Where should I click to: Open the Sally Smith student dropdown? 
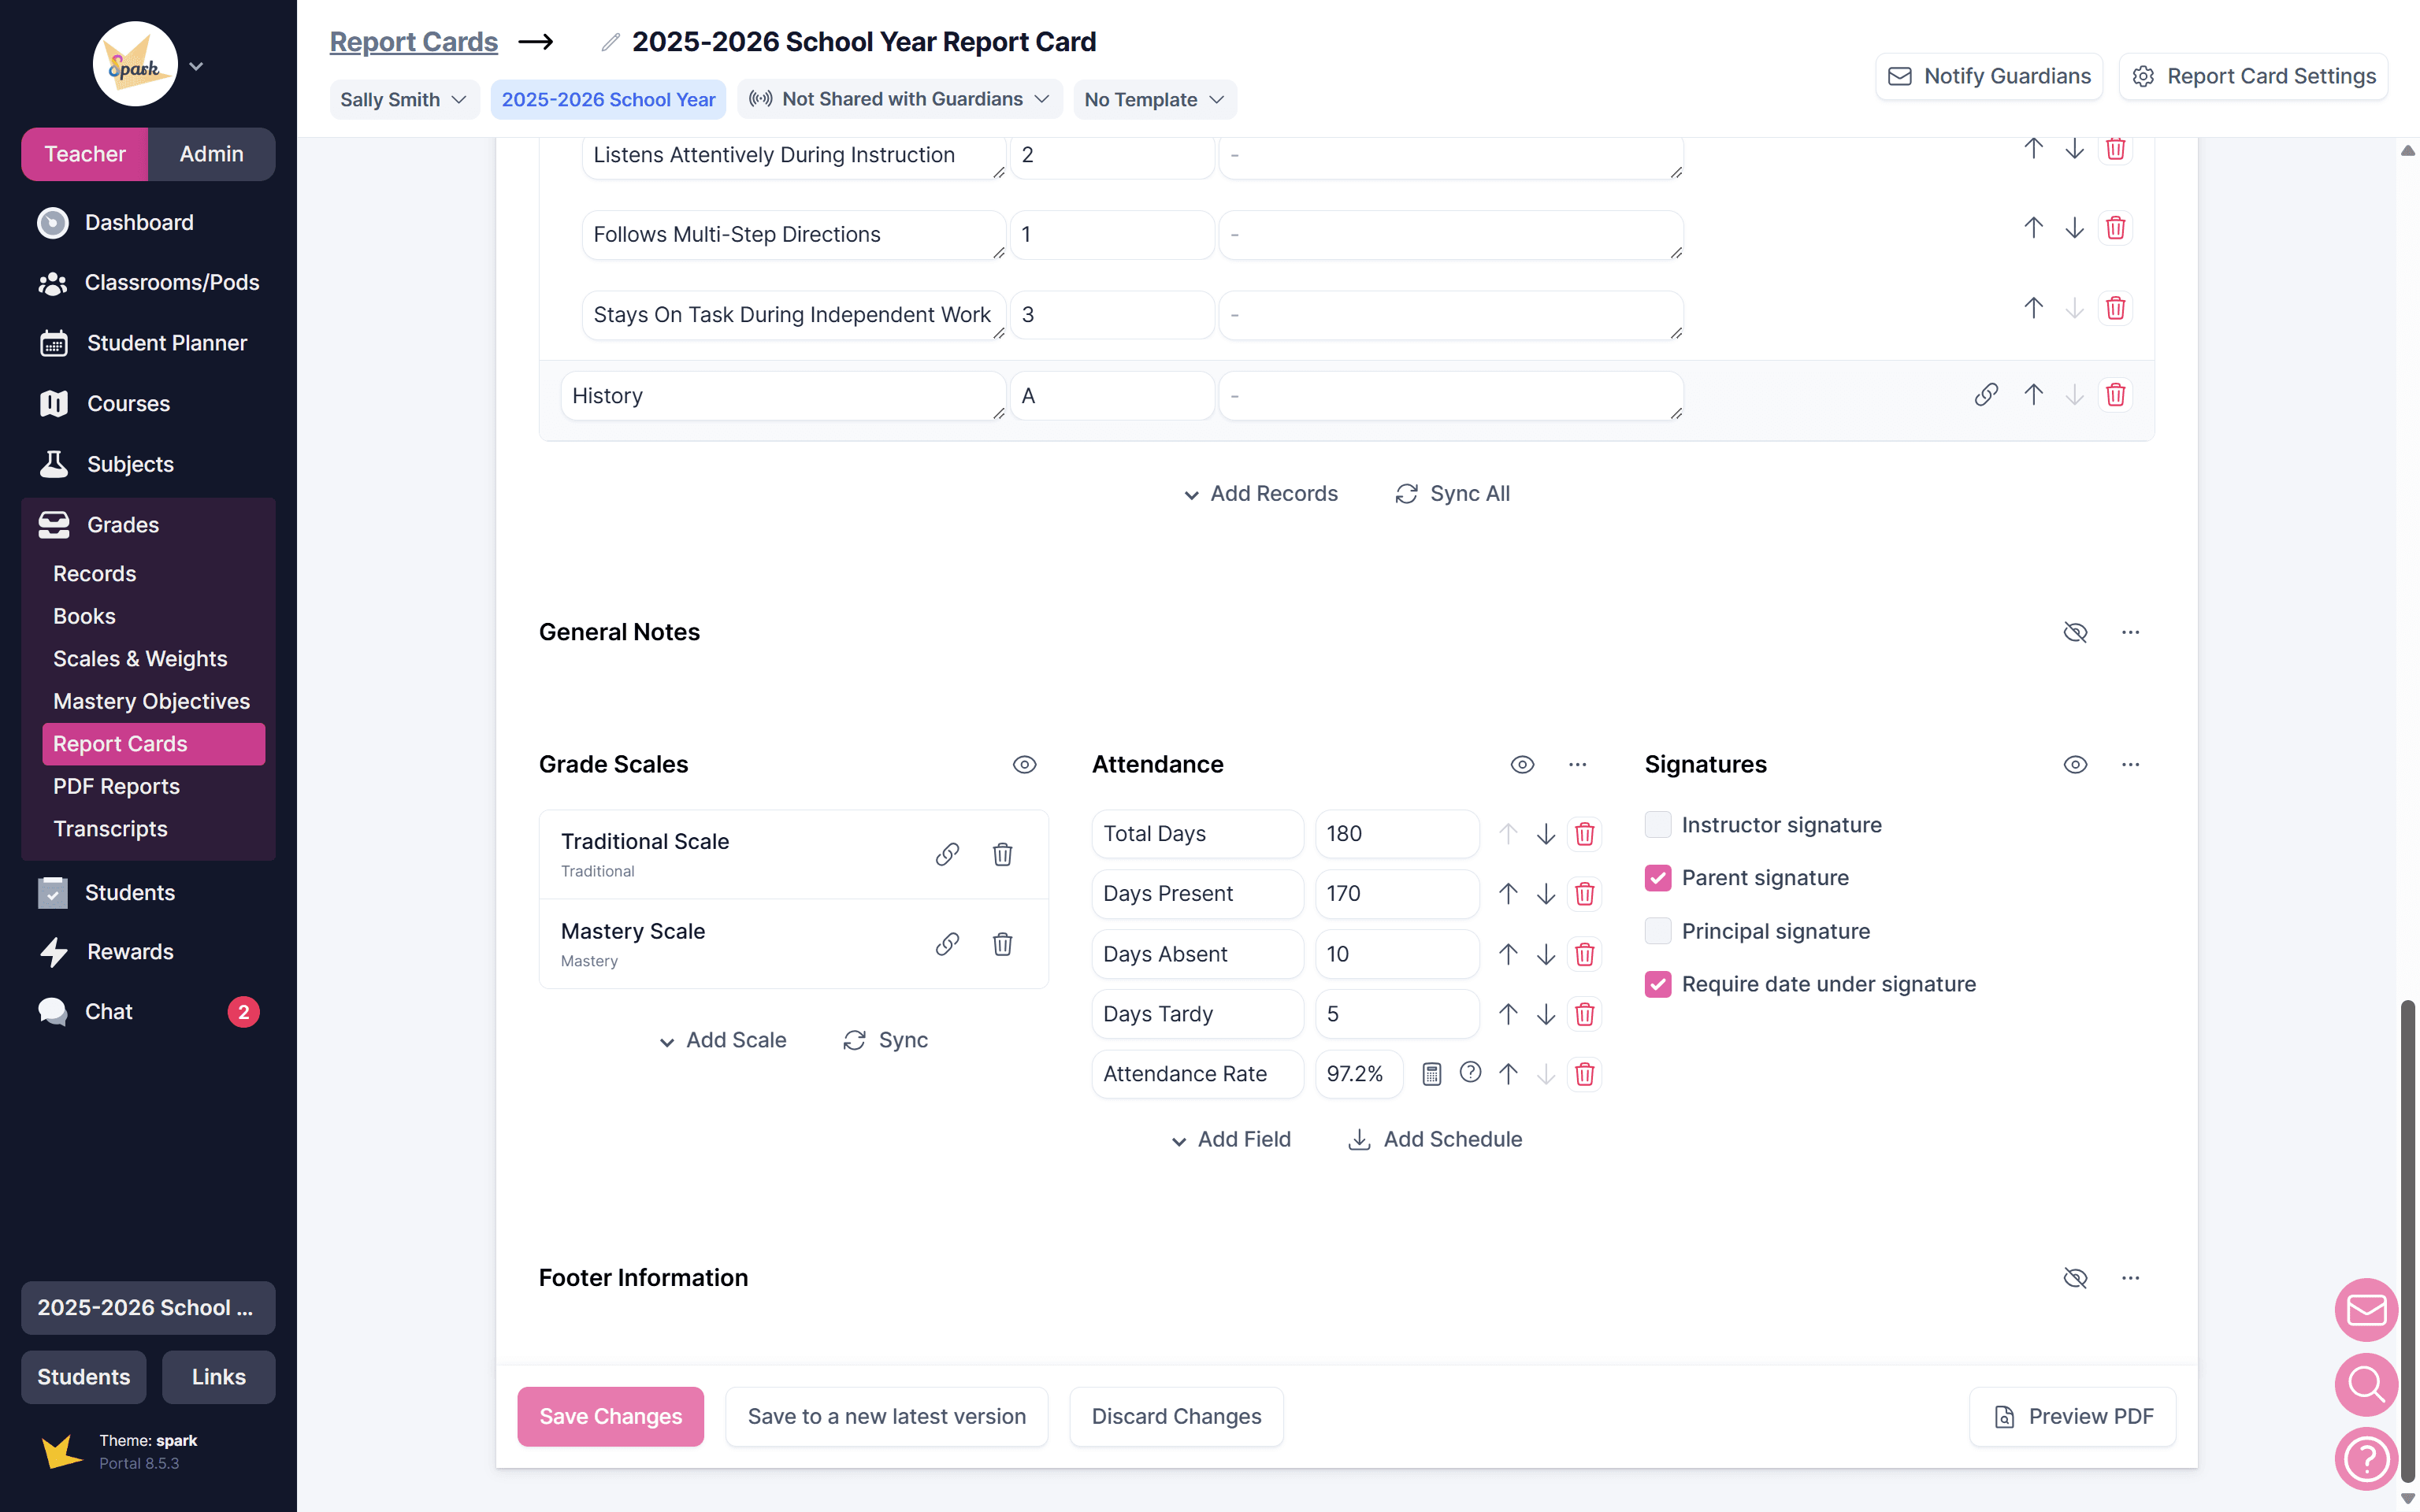[404, 99]
